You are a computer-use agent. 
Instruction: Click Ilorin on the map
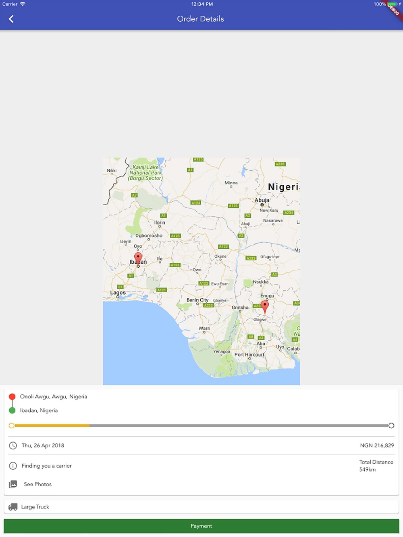pos(160,223)
